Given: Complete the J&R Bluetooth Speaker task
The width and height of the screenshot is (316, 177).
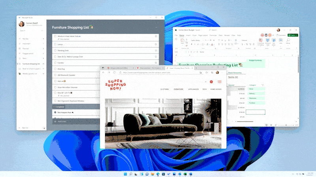Looking at the screenshot, I should 55,75.
